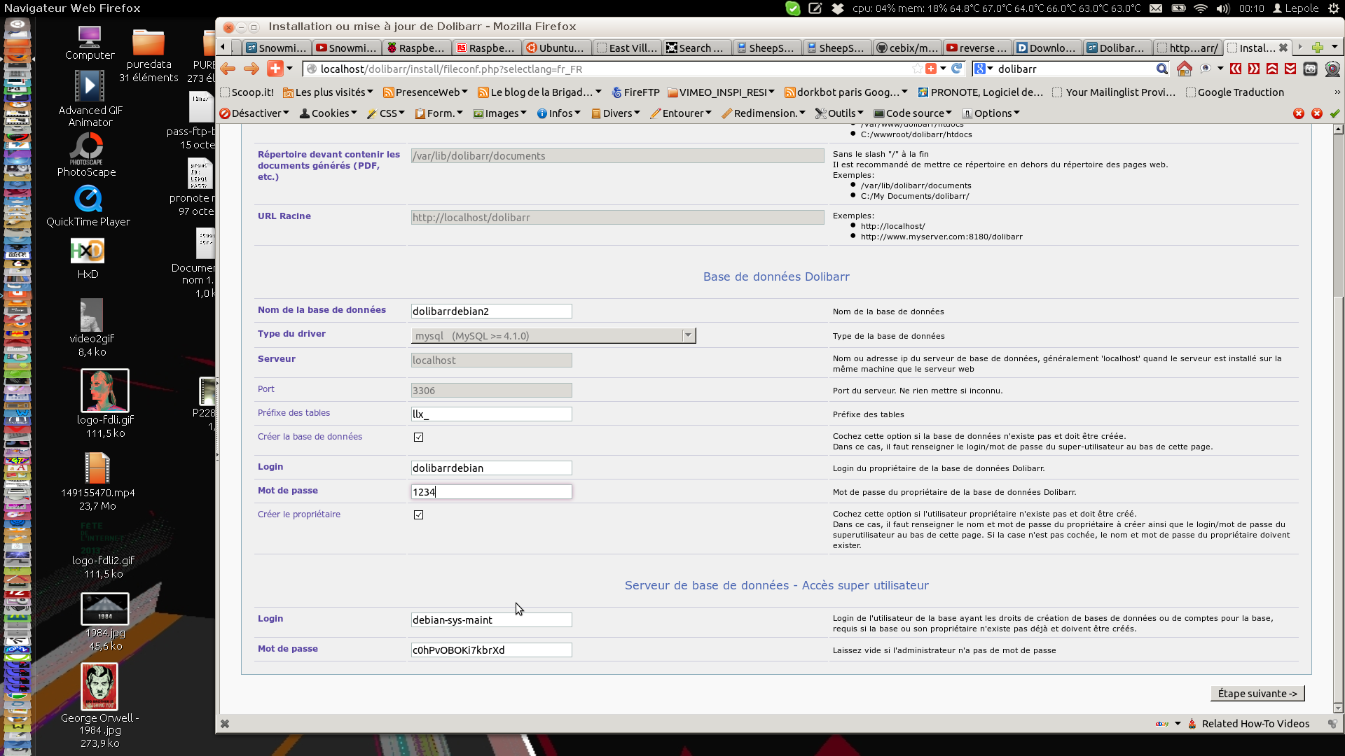1345x756 pixels.
Task: Open a new tab with green plus
Action: tap(1317, 48)
